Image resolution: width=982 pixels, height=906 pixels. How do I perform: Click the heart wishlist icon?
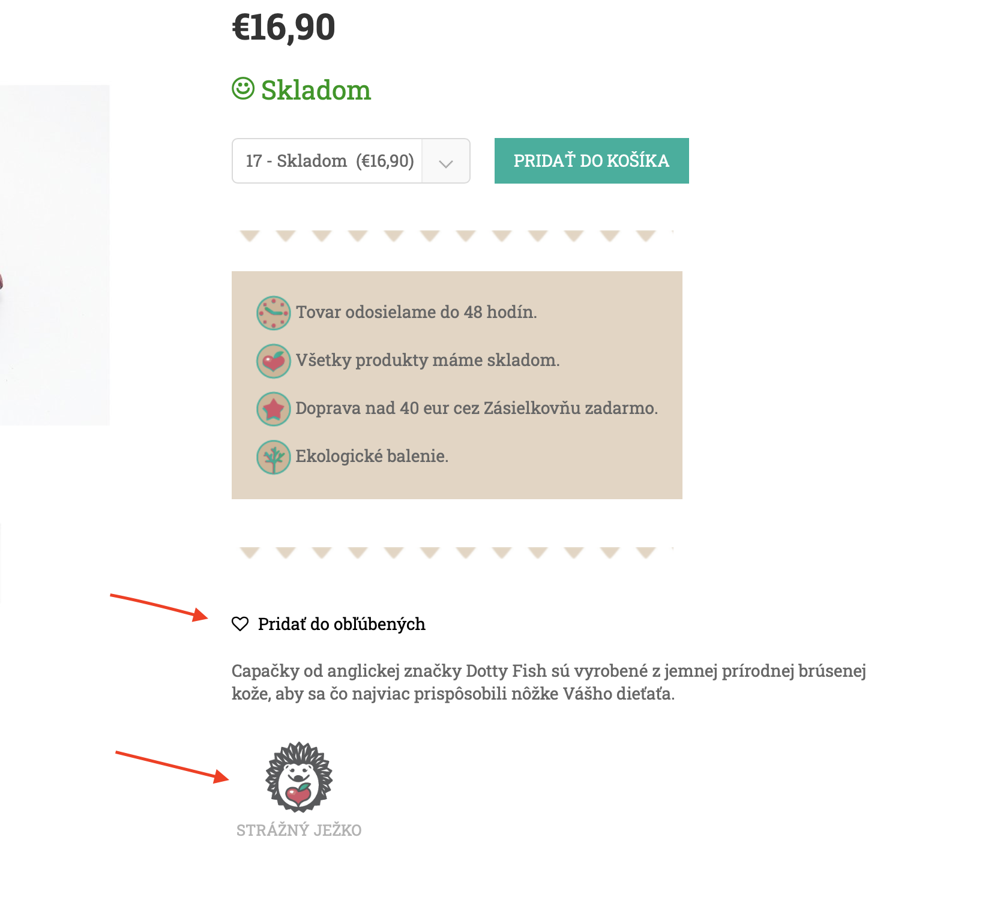point(240,624)
